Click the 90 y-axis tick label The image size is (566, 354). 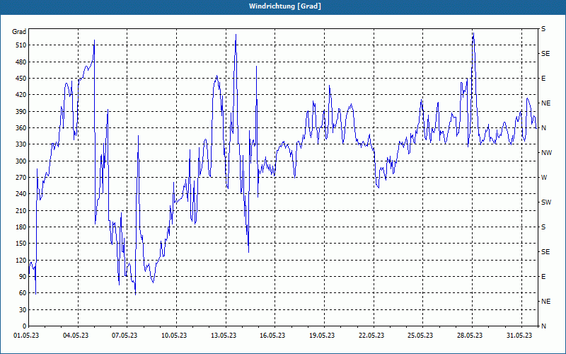coord(22,277)
